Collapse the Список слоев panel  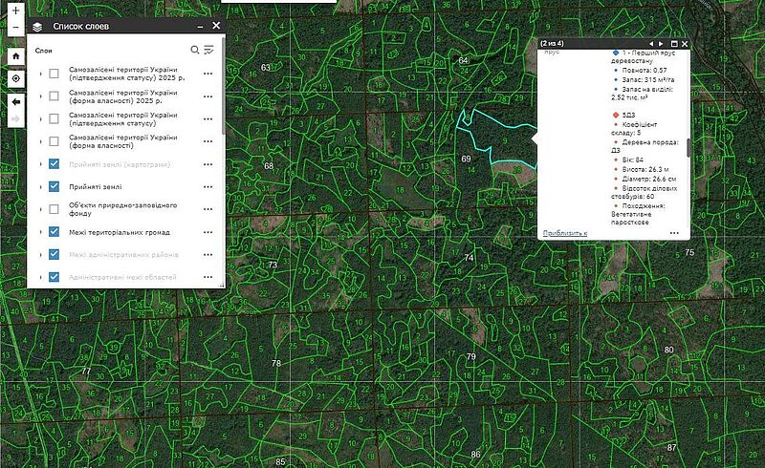pos(200,27)
